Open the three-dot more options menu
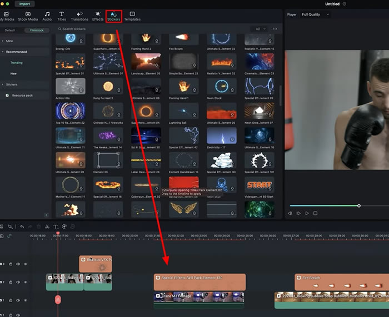Screen dimensions: 389x317 click(x=275, y=29)
